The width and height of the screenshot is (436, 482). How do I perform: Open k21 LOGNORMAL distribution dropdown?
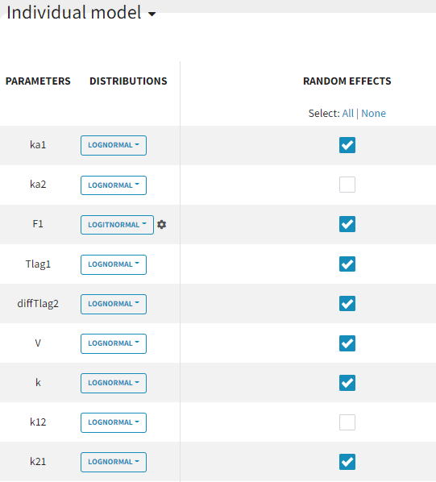pos(114,462)
